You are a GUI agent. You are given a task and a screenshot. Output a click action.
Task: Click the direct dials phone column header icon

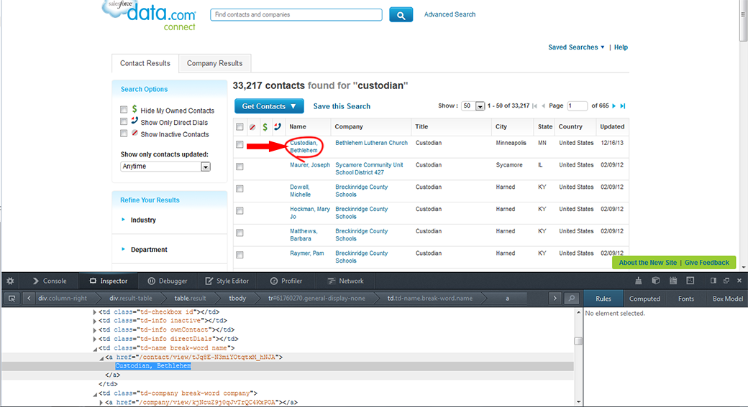pos(277,126)
